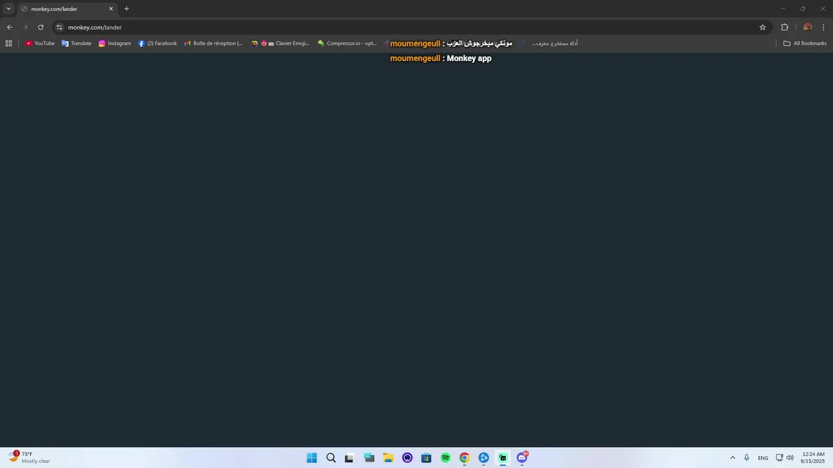Open the weather widget showing 75°F

29,458
